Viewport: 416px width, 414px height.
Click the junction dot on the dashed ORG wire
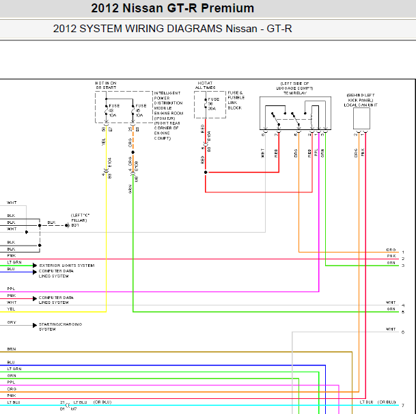(133, 153)
